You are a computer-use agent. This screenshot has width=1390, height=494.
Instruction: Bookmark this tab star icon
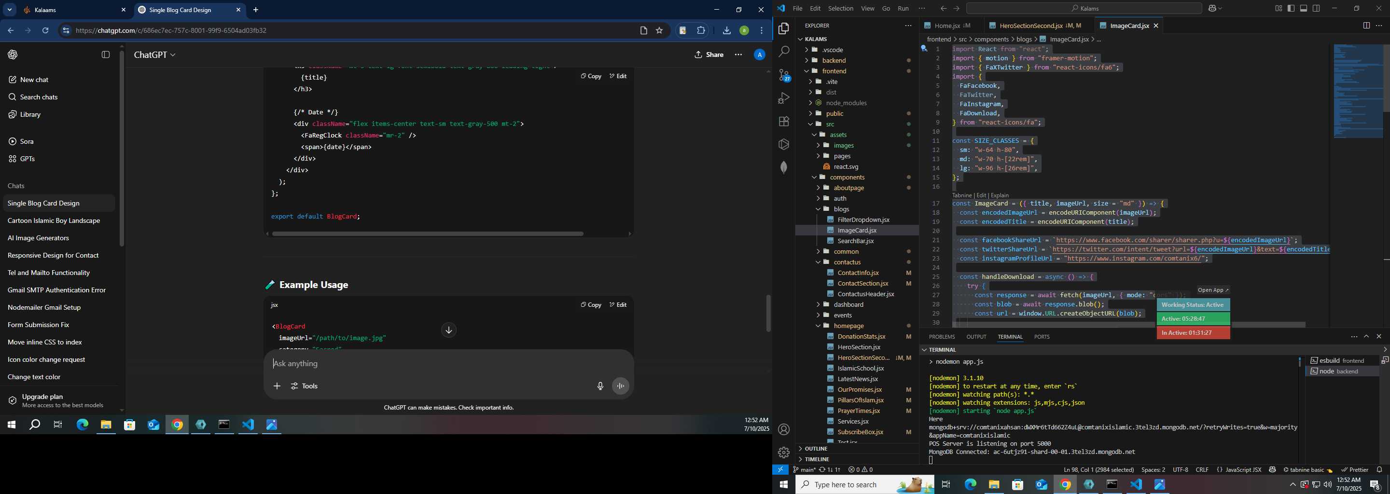coord(659,31)
